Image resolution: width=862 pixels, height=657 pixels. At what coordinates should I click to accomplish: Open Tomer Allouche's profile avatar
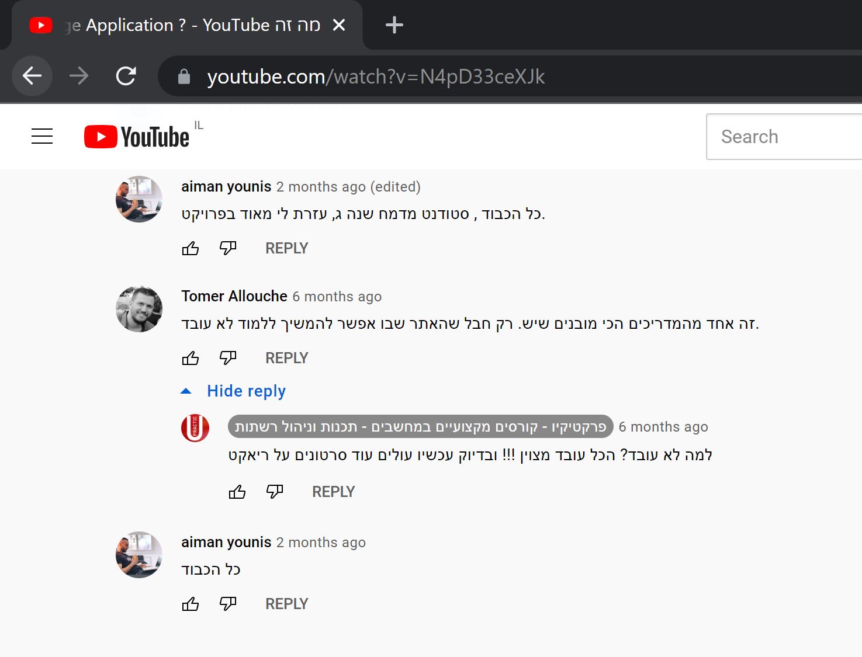139,309
